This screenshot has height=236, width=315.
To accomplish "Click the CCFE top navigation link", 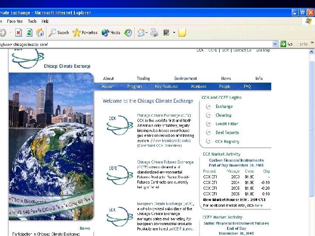I will pyautogui.click(x=213, y=50).
